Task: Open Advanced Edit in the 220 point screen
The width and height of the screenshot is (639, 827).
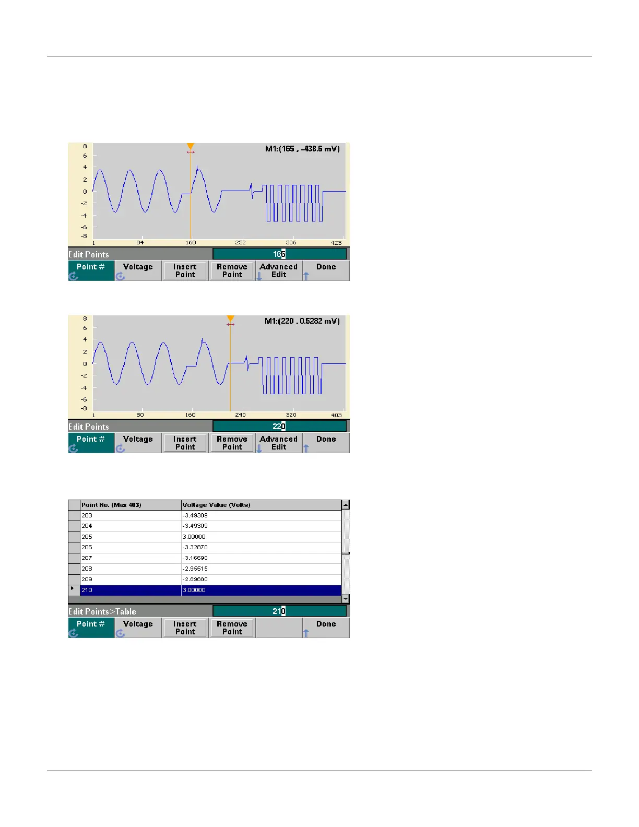Action: click(x=279, y=443)
